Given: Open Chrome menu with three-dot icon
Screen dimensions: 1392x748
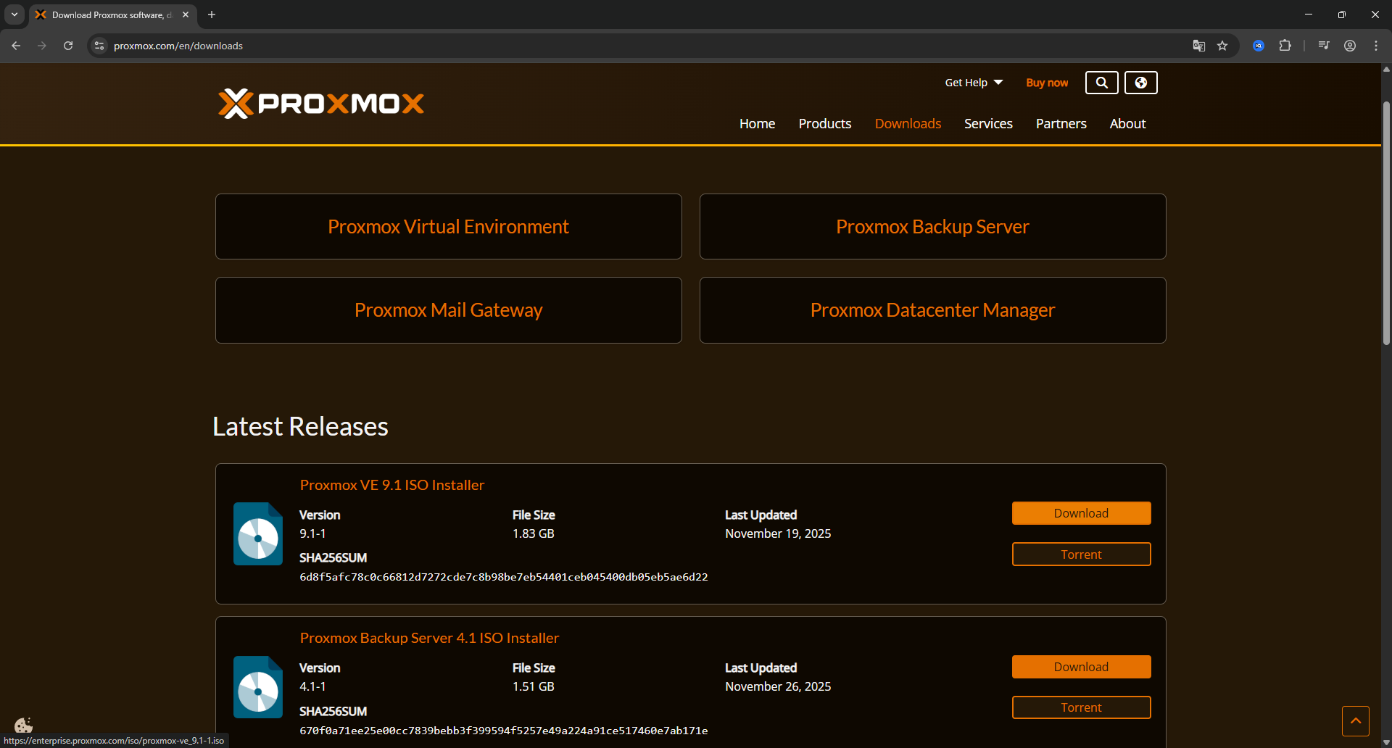Looking at the screenshot, I should coord(1376,46).
